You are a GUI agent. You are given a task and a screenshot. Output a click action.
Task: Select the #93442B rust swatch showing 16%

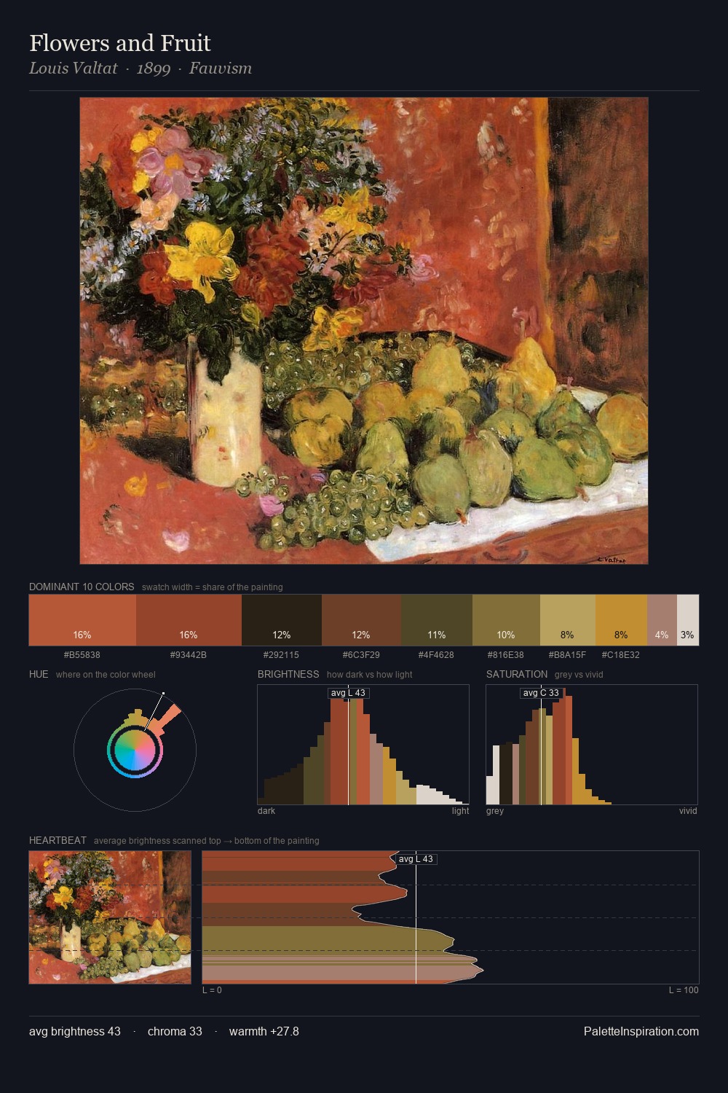(189, 620)
